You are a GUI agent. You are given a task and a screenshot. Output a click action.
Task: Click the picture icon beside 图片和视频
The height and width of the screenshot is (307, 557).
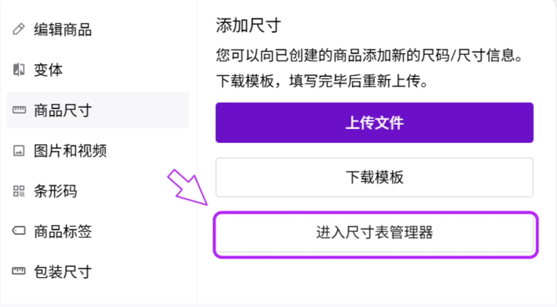point(19,151)
